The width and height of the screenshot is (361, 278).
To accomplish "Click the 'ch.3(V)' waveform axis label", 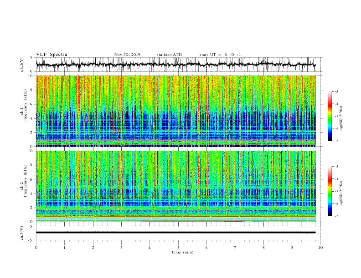I will (22, 233).
